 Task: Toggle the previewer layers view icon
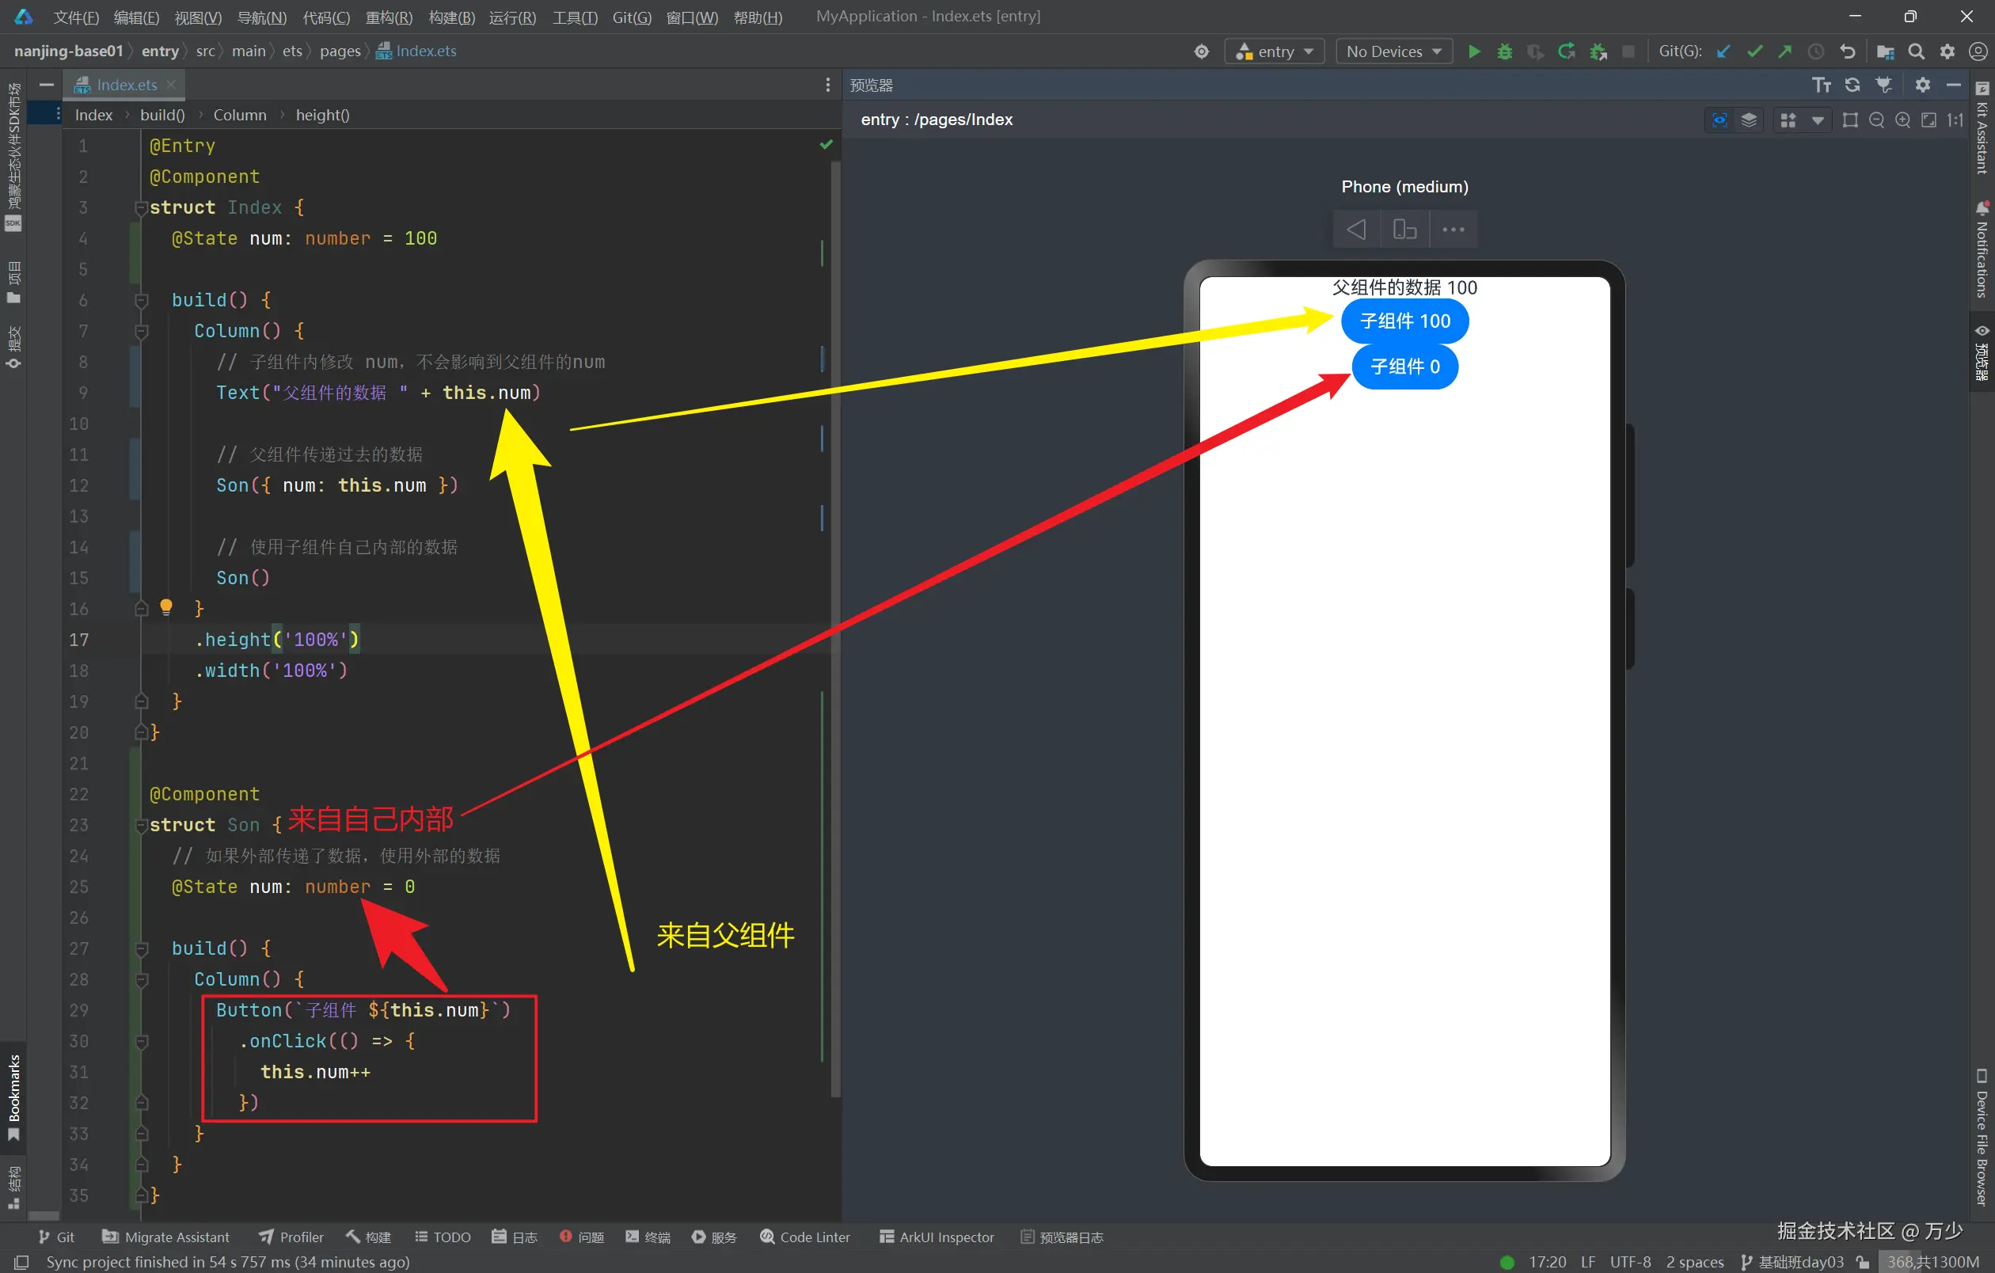[1749, 120]
